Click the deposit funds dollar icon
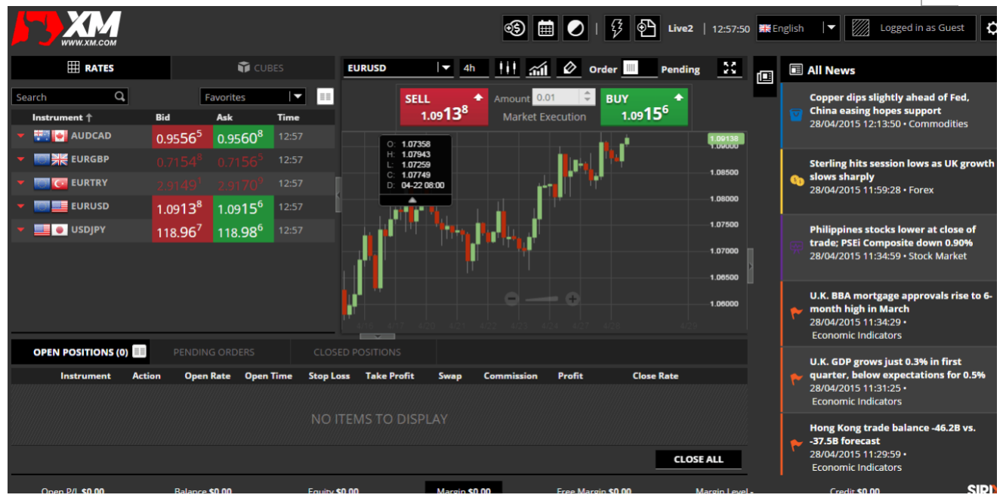The height and width of the screenshot is (504, 1006). click(514, 29)
